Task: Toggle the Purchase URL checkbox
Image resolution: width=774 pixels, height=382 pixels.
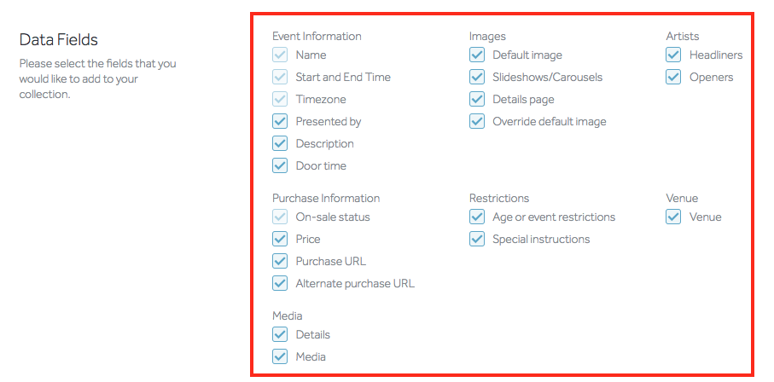Action: coord(280,261)
